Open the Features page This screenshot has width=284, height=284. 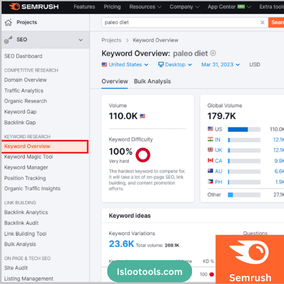coord(84,7)
